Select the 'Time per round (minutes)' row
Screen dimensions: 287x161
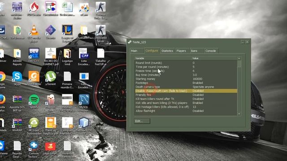[x=186, y=67]
